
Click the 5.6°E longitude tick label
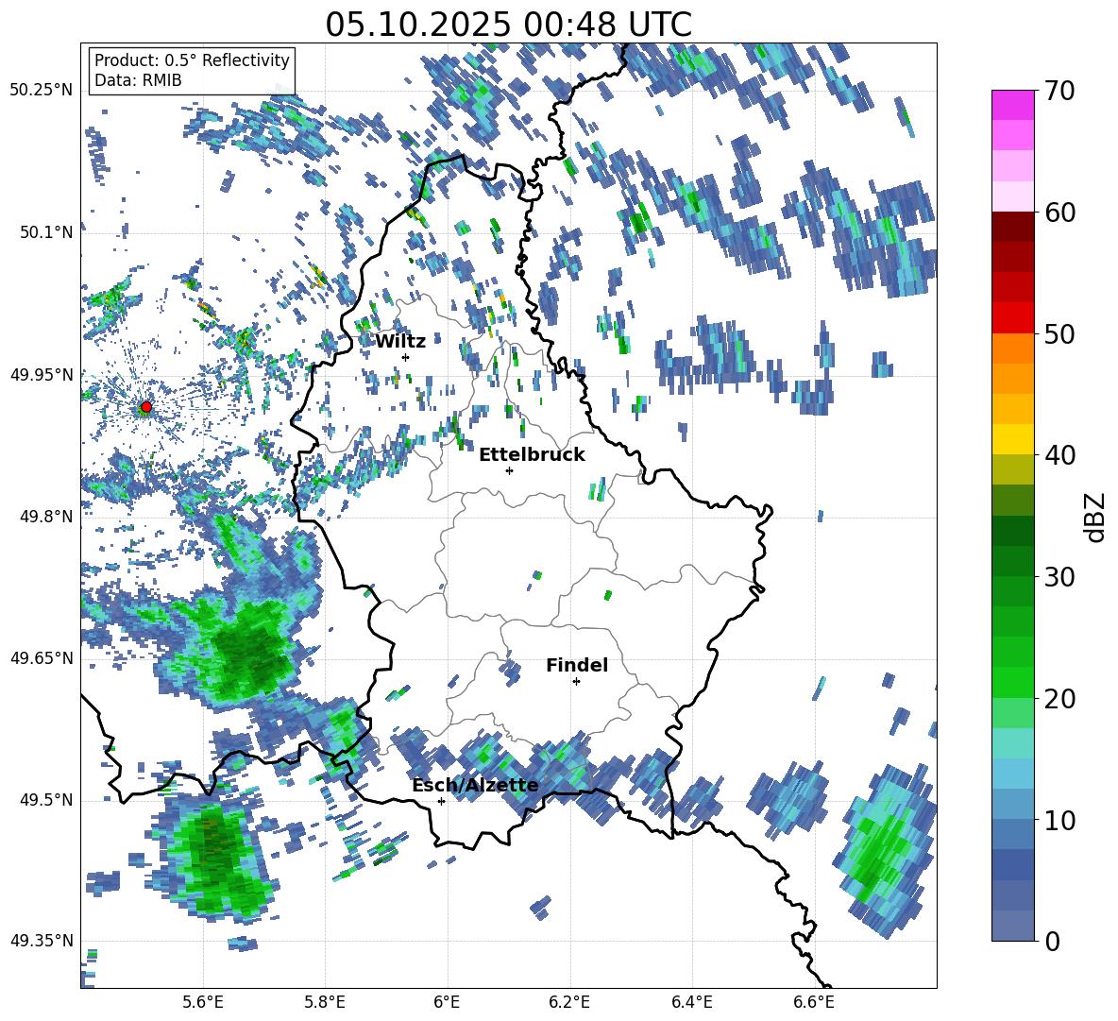[202, 1002]
